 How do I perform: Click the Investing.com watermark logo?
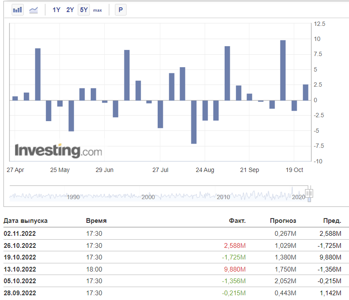(x=58, y=151)
